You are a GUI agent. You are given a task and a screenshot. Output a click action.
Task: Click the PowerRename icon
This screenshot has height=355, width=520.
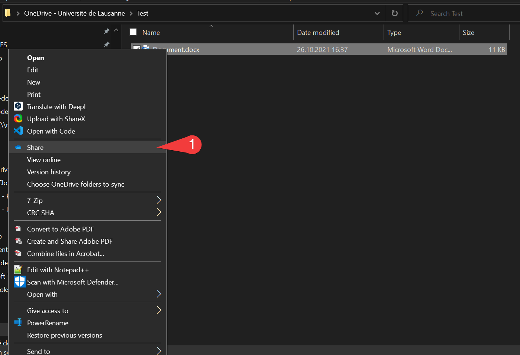(x=18, y=322)
